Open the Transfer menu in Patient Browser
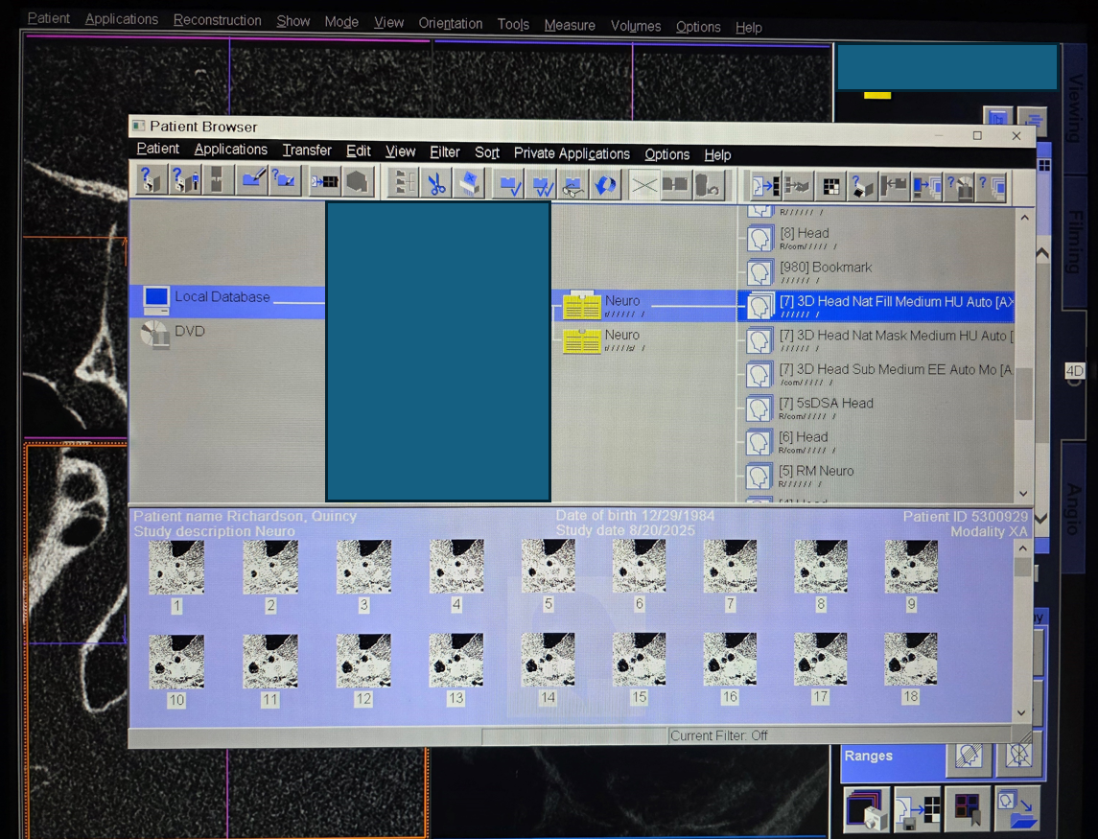Image resolution: width=1098 pixels, height=839 pixels. pos(307,151)
